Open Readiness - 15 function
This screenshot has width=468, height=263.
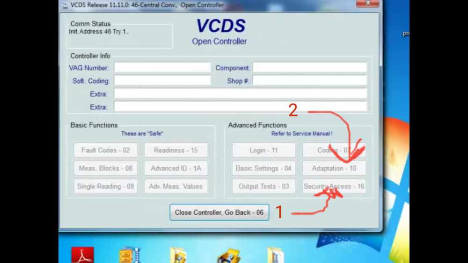pyautogui.click(x=176, y=150)
